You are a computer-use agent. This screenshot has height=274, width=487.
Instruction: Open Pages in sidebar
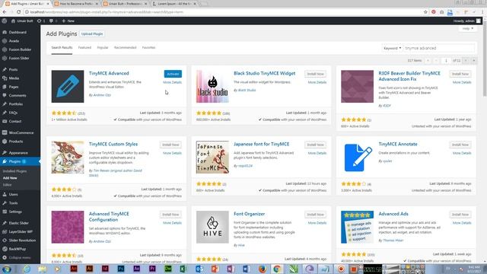(14, 87)
